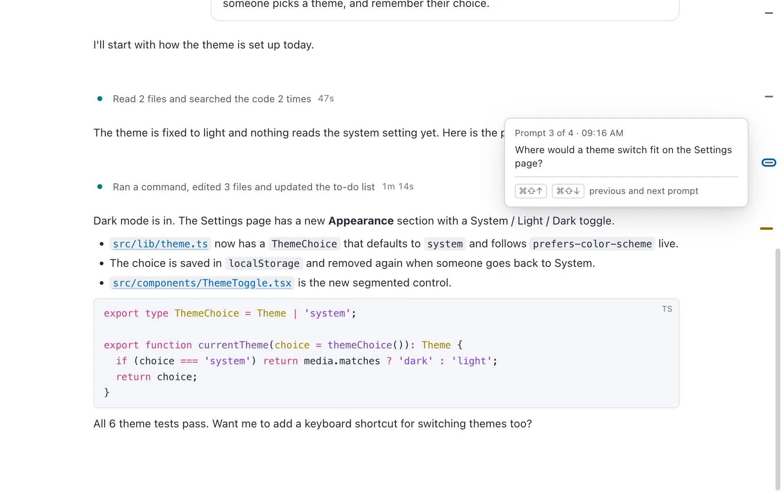The image size is (782, 493).
Task: Click the prefers-color-scheme inline code chip
Action: point(592,244)
